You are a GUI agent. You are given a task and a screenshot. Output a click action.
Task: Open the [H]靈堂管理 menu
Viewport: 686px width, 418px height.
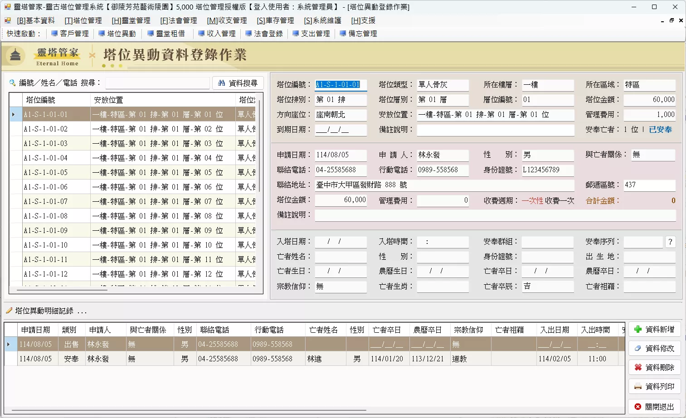click(x=131, y=20)
